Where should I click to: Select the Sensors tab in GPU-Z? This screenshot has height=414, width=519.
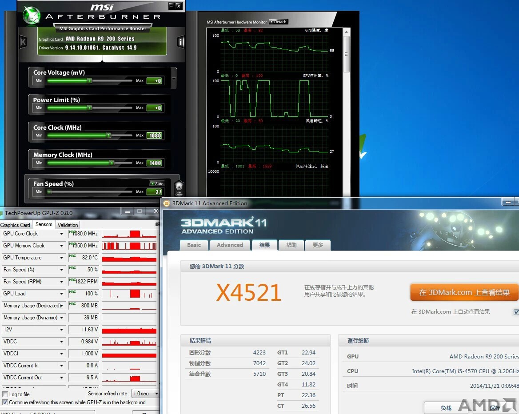pyautogui.click(x=44, y=224)
